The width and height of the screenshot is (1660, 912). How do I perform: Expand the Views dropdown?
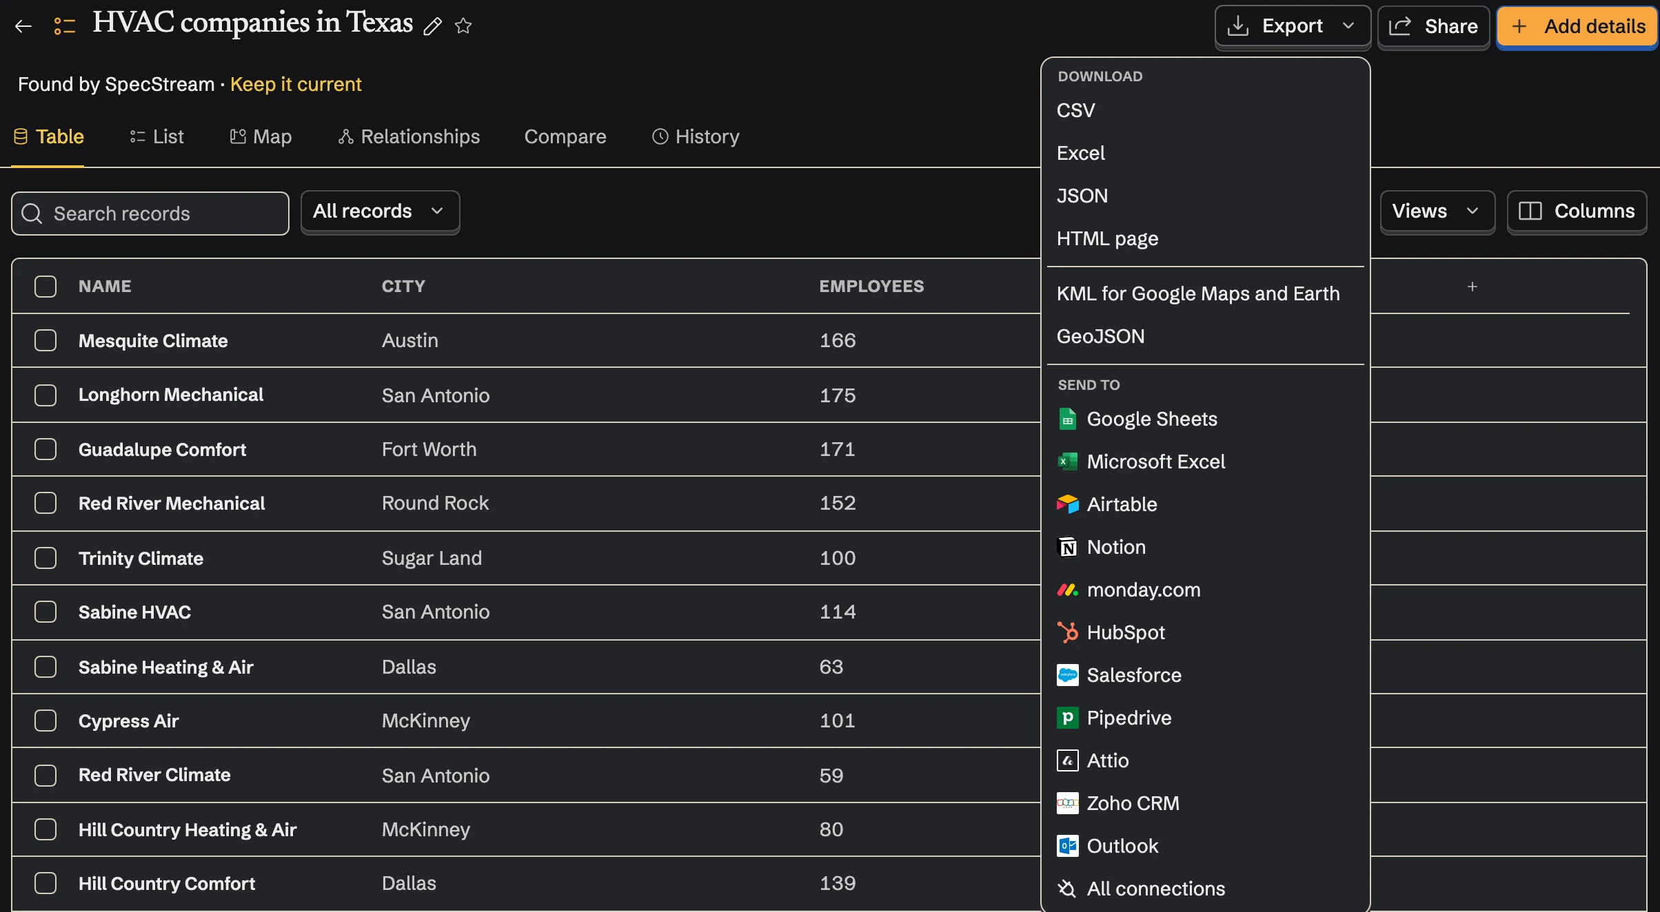1437,211
